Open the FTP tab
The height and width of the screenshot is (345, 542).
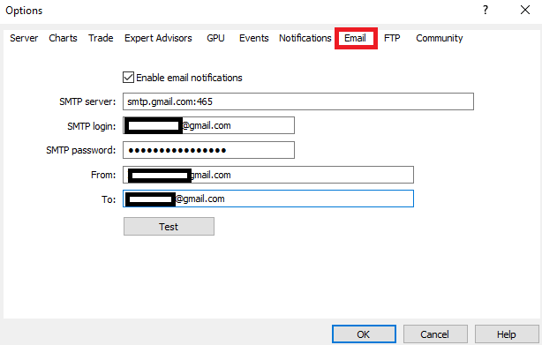pos(392,38)
